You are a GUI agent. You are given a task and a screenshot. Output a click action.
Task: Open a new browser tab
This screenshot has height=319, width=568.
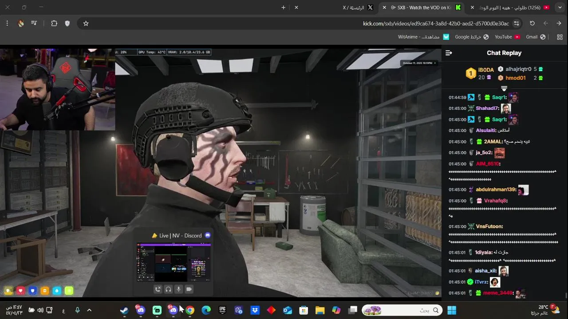[283, 8]
